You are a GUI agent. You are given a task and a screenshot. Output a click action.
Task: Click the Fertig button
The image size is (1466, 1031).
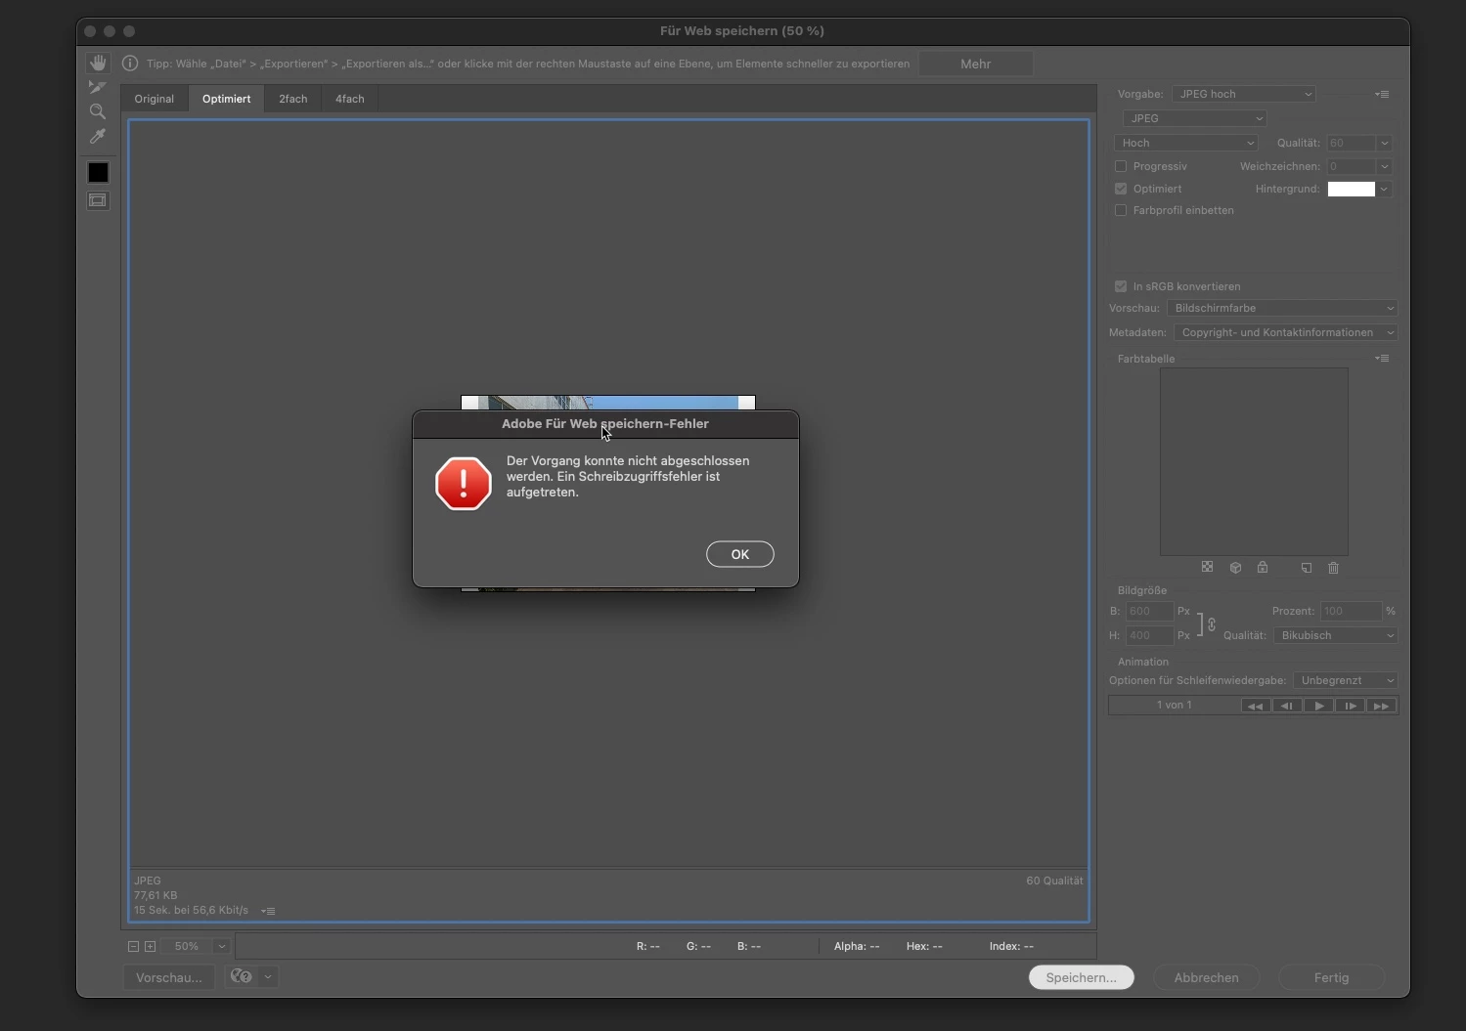(x=1332, y=977)
